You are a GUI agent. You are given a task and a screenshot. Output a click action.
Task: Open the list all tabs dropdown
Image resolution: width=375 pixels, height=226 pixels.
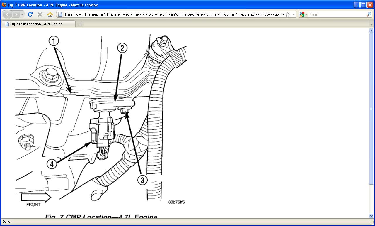tap(371, 24)
